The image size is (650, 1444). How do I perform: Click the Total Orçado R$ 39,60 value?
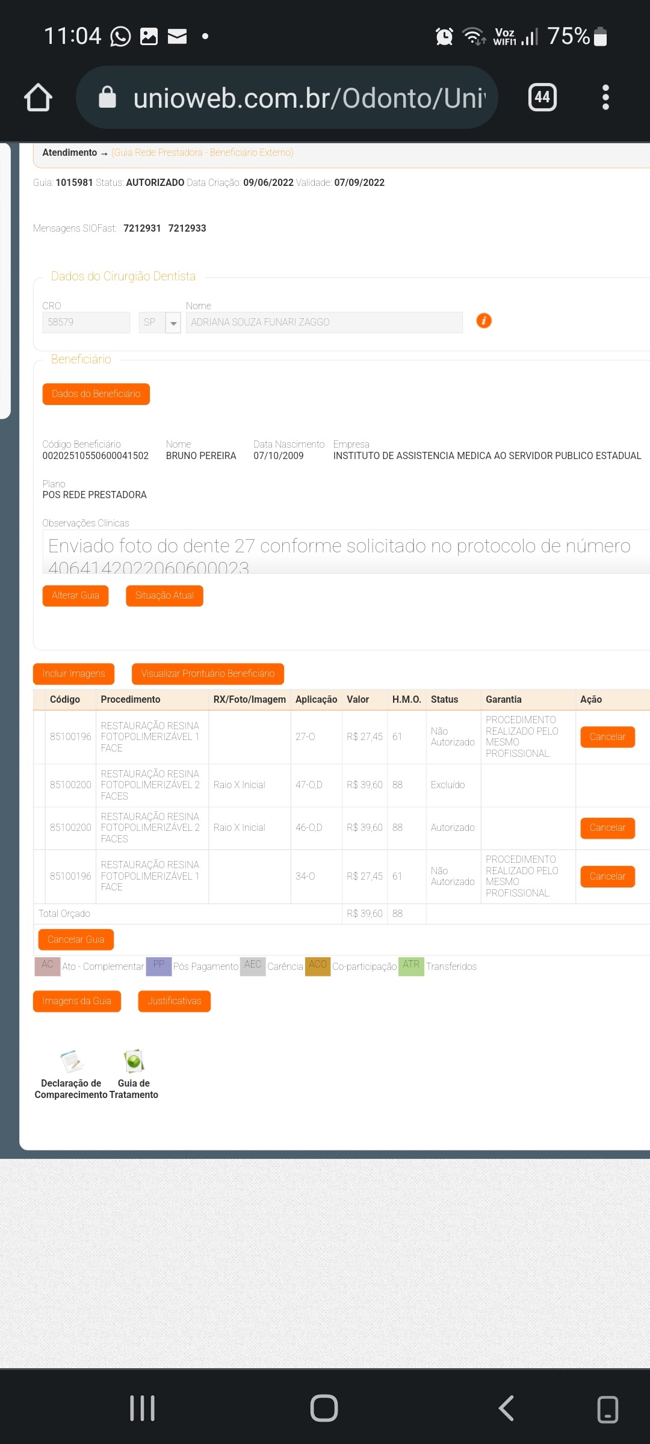tap(365, 914)
